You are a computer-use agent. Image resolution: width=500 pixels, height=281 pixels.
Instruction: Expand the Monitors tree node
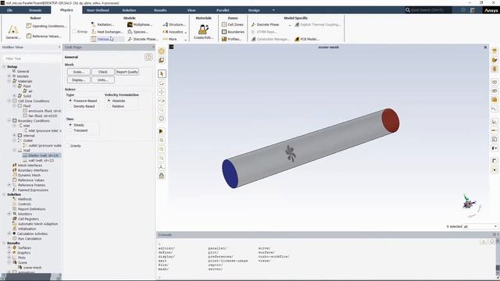click(x=9, y=214)
